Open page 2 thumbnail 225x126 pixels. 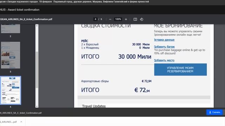click(11, 29)
